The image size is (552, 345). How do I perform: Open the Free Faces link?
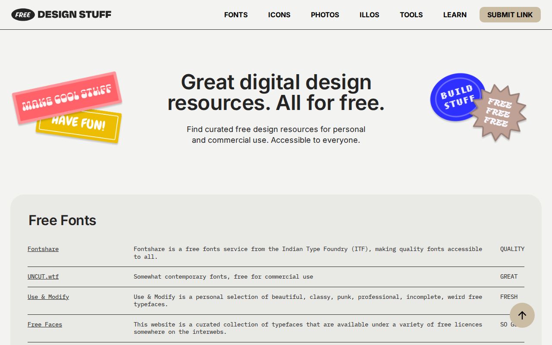point(44,324)
